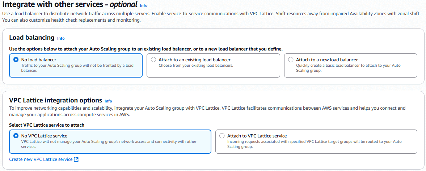
Task: Click the Load balancing section heading
Action: 31,38
